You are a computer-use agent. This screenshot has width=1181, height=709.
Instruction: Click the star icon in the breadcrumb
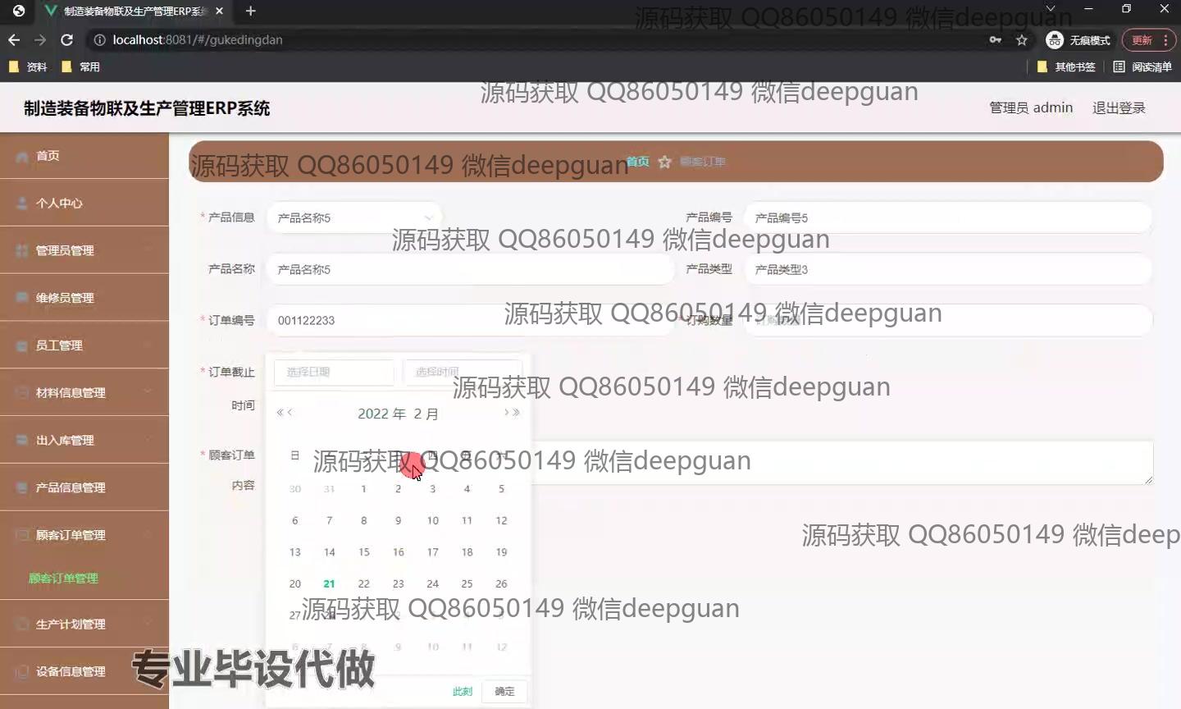[x=665, y=162]
